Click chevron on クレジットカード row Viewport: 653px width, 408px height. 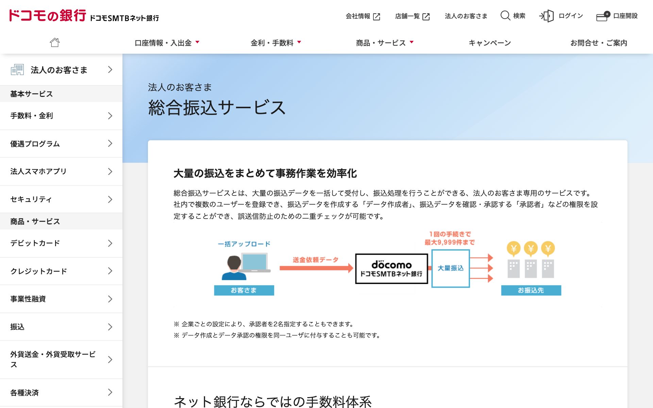click(x=110, y=271)
